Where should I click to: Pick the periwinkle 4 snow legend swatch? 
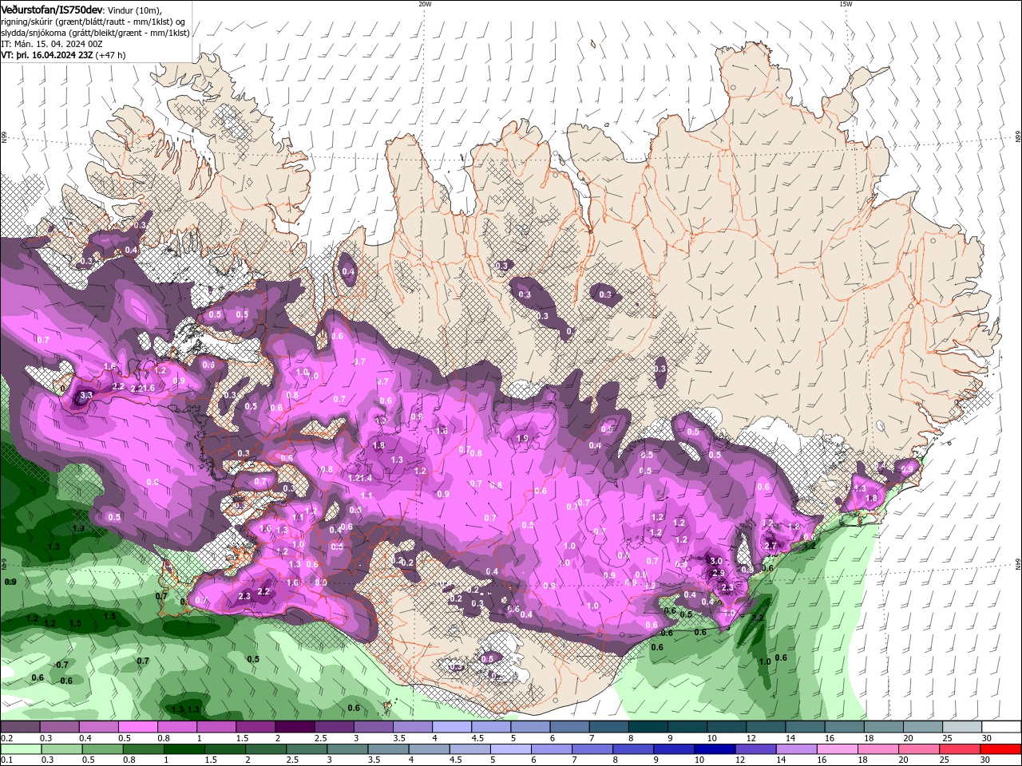(x=452, y=727)
